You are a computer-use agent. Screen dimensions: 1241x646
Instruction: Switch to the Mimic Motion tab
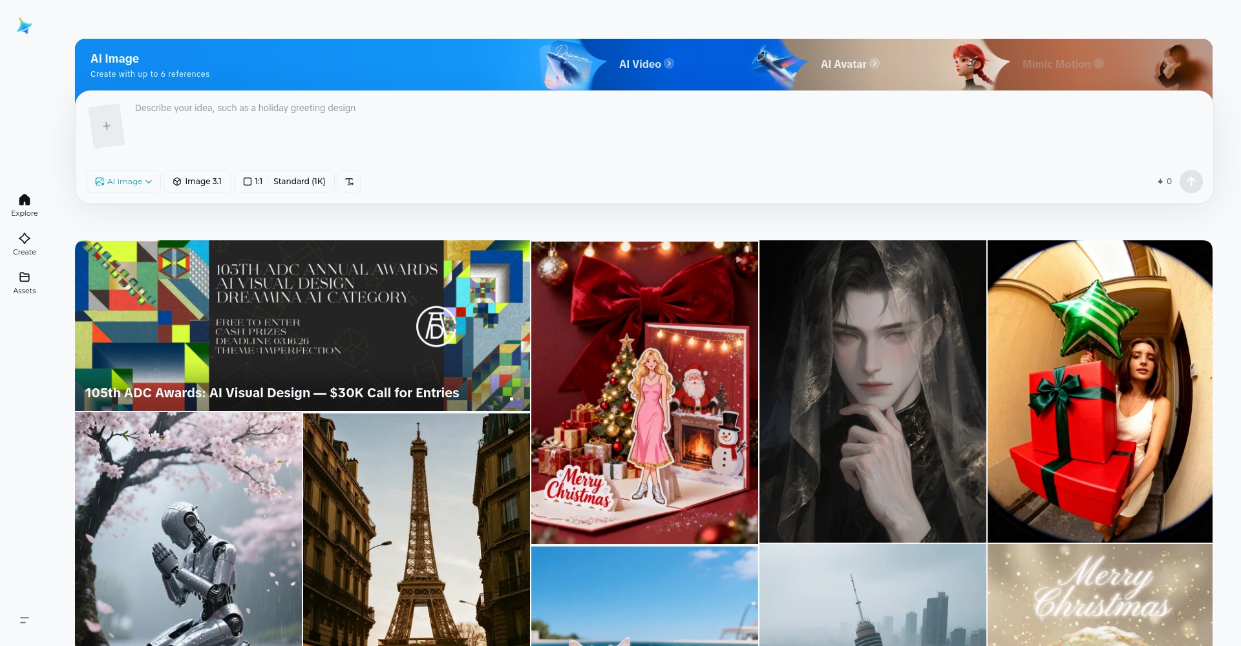click(x=1062, y=64)
